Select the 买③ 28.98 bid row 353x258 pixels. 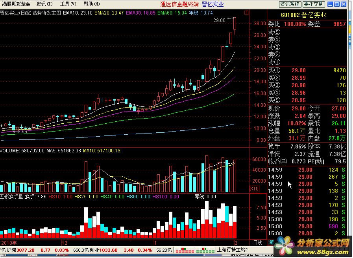[307, 85]
